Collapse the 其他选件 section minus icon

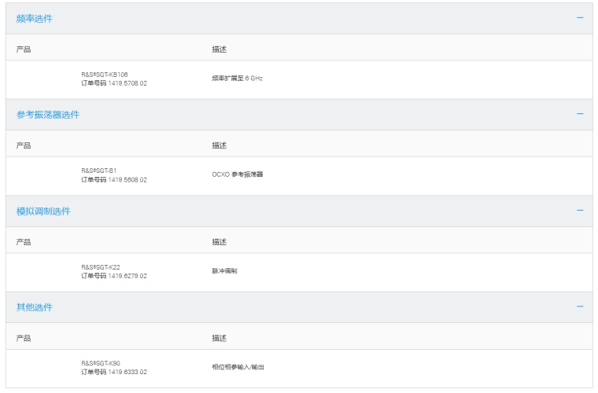click(580, 307)
